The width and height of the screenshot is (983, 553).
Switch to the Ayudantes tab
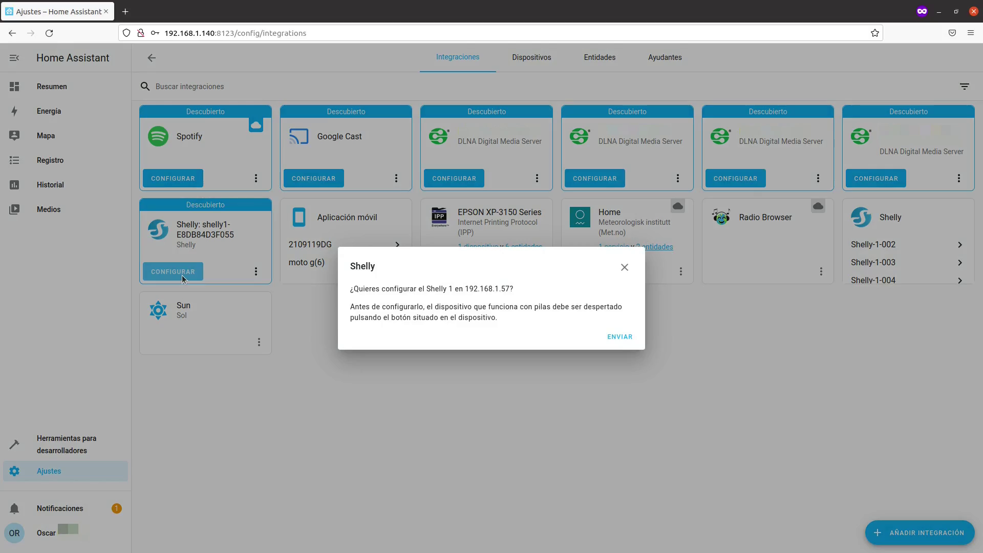pyautogui.click(x=665, y=57)
